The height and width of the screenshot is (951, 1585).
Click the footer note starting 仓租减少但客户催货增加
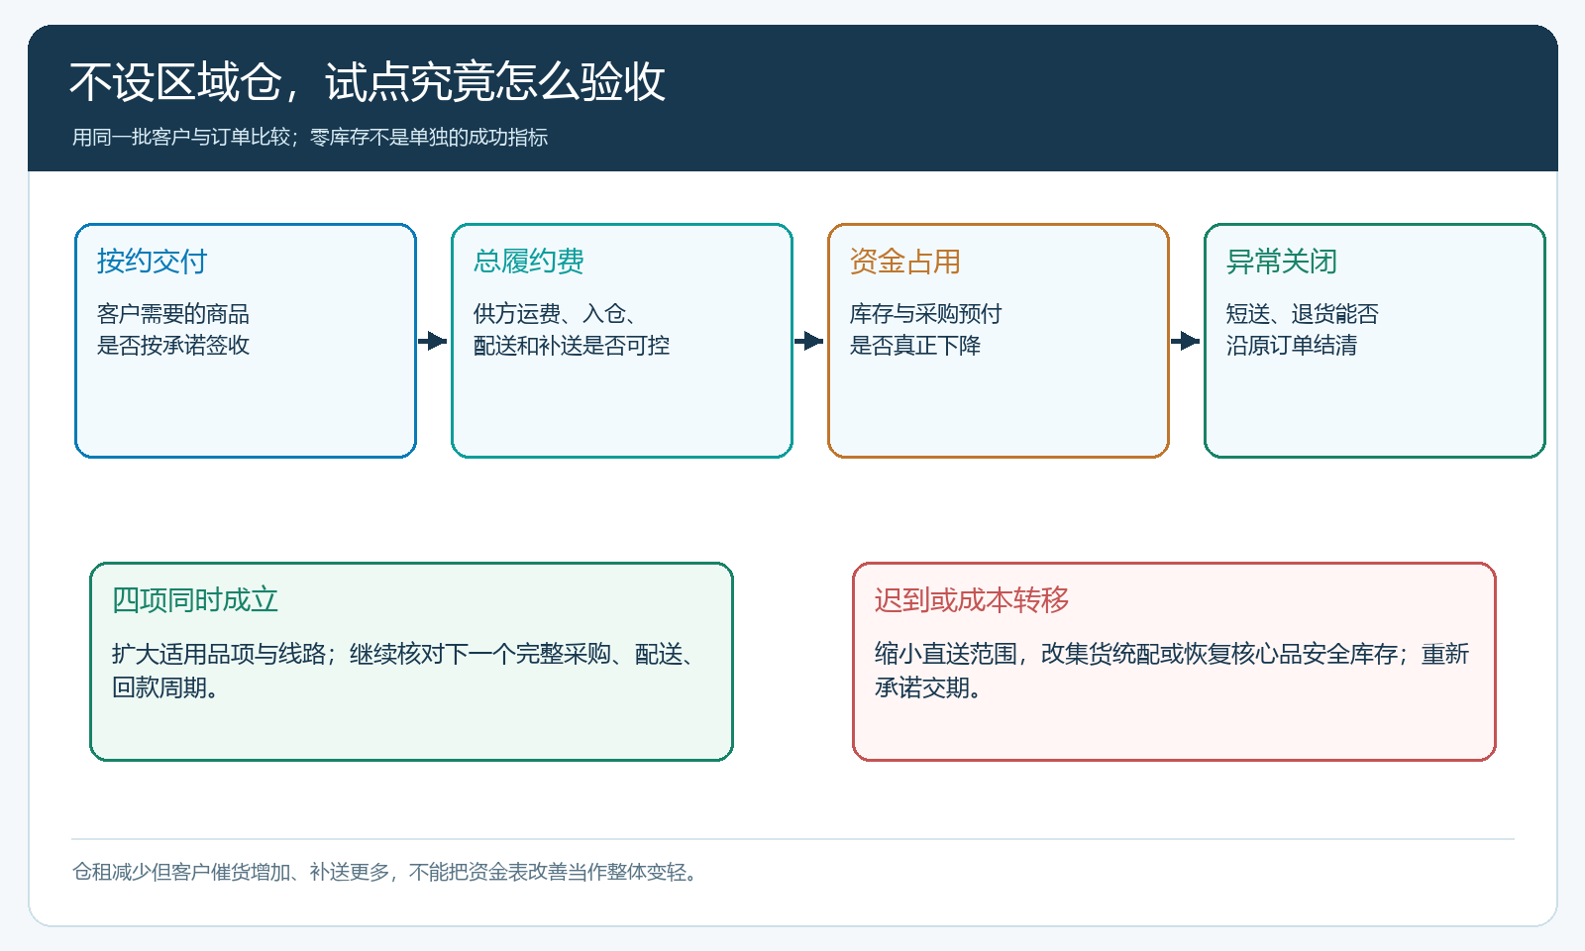tap(387, 872)
